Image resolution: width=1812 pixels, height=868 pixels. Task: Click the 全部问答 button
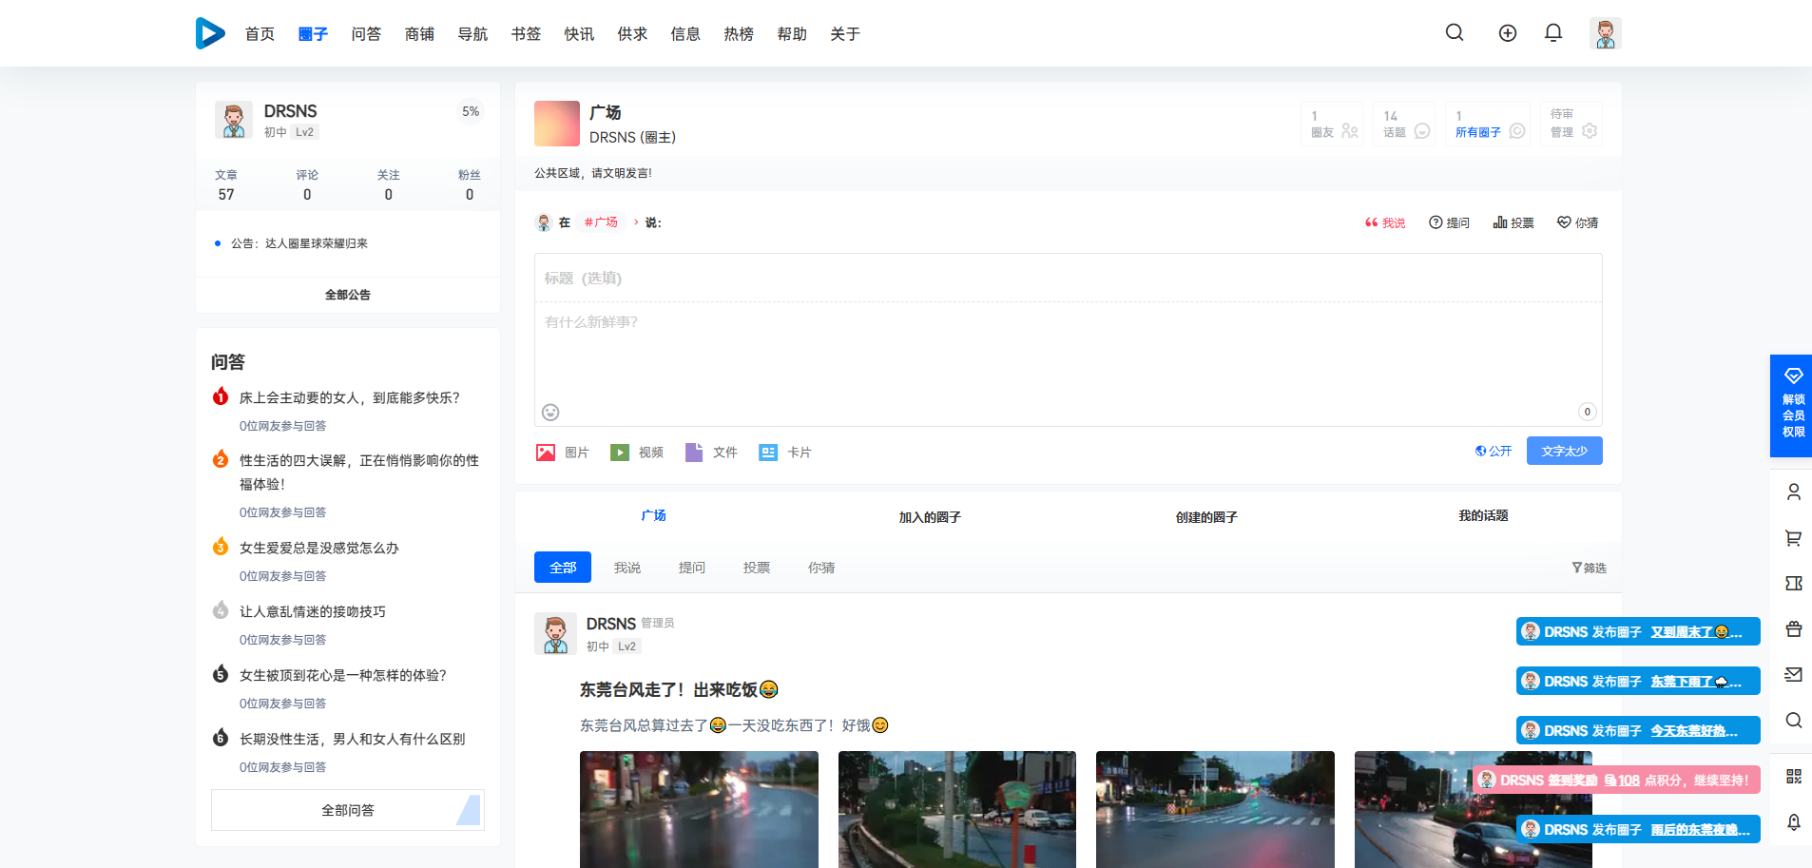348,810
